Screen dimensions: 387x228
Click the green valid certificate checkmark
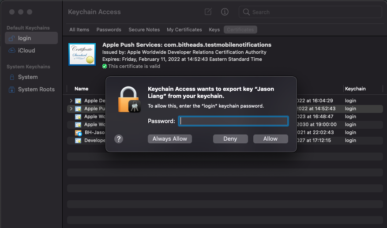click(x=105, y=66)
